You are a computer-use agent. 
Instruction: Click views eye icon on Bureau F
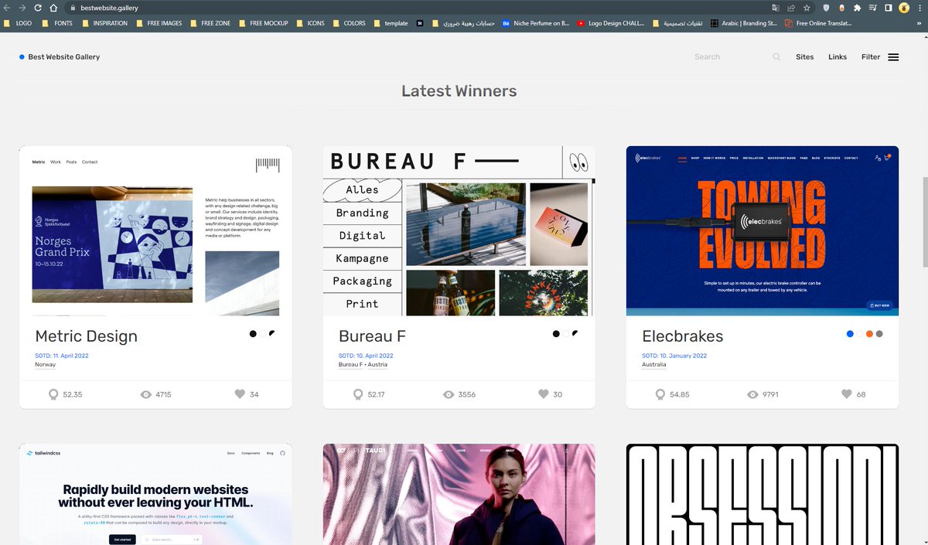coord(449,394)
